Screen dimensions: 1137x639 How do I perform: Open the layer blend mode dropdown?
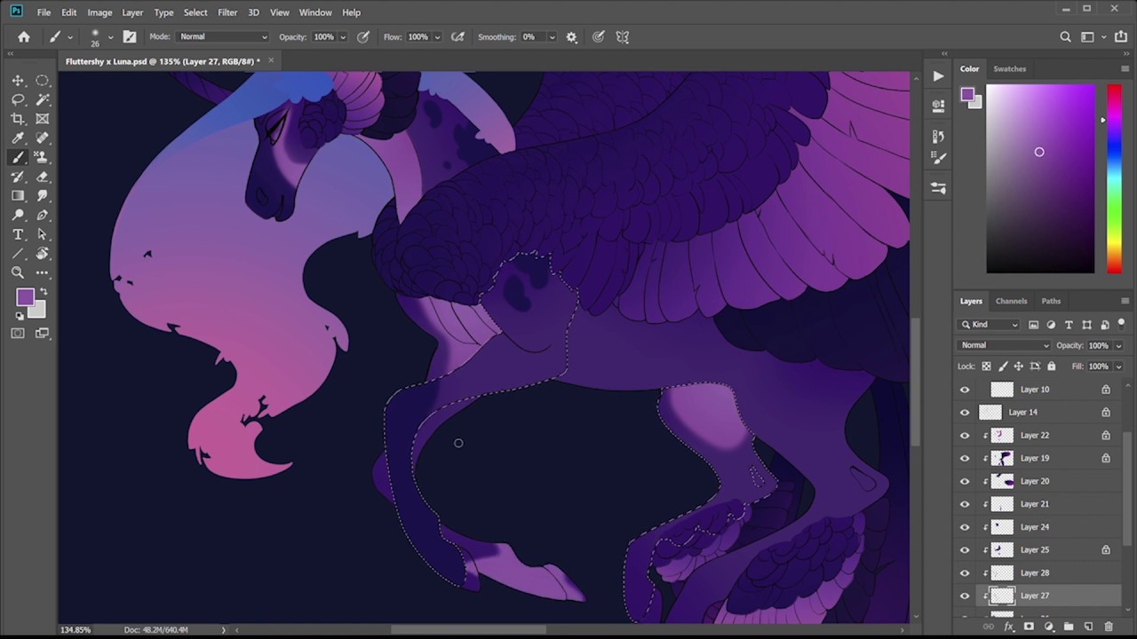[x=1004, y=345]
